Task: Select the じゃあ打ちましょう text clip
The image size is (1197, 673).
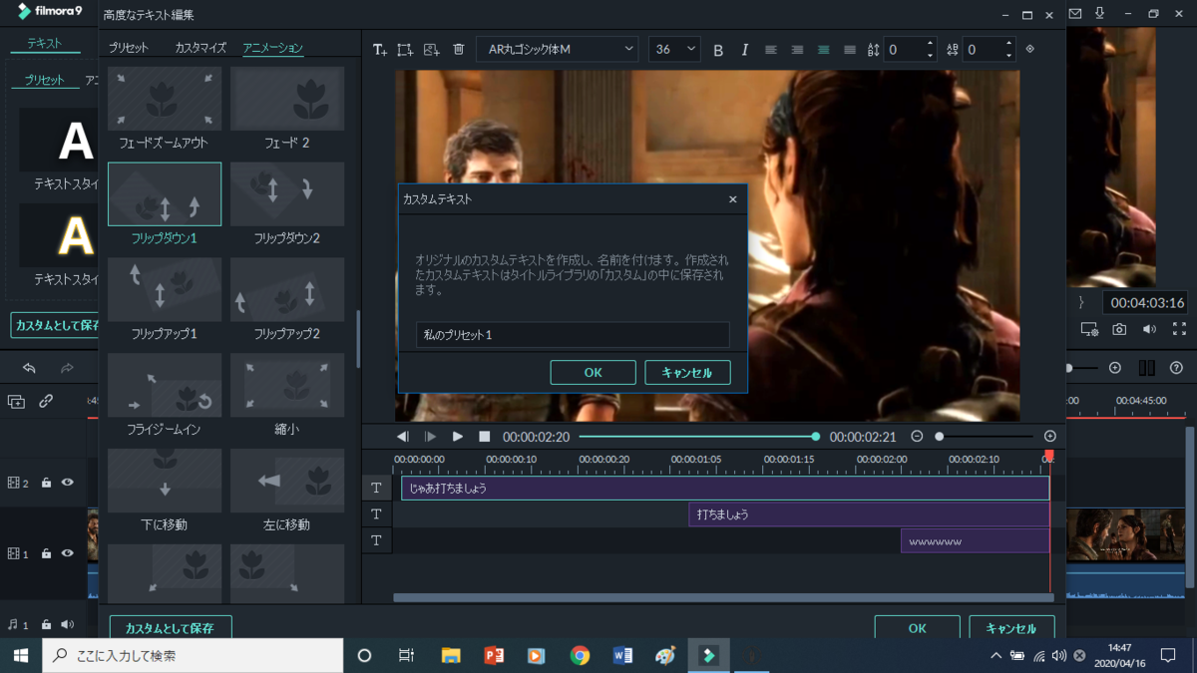Action: (x=725, y=489)
